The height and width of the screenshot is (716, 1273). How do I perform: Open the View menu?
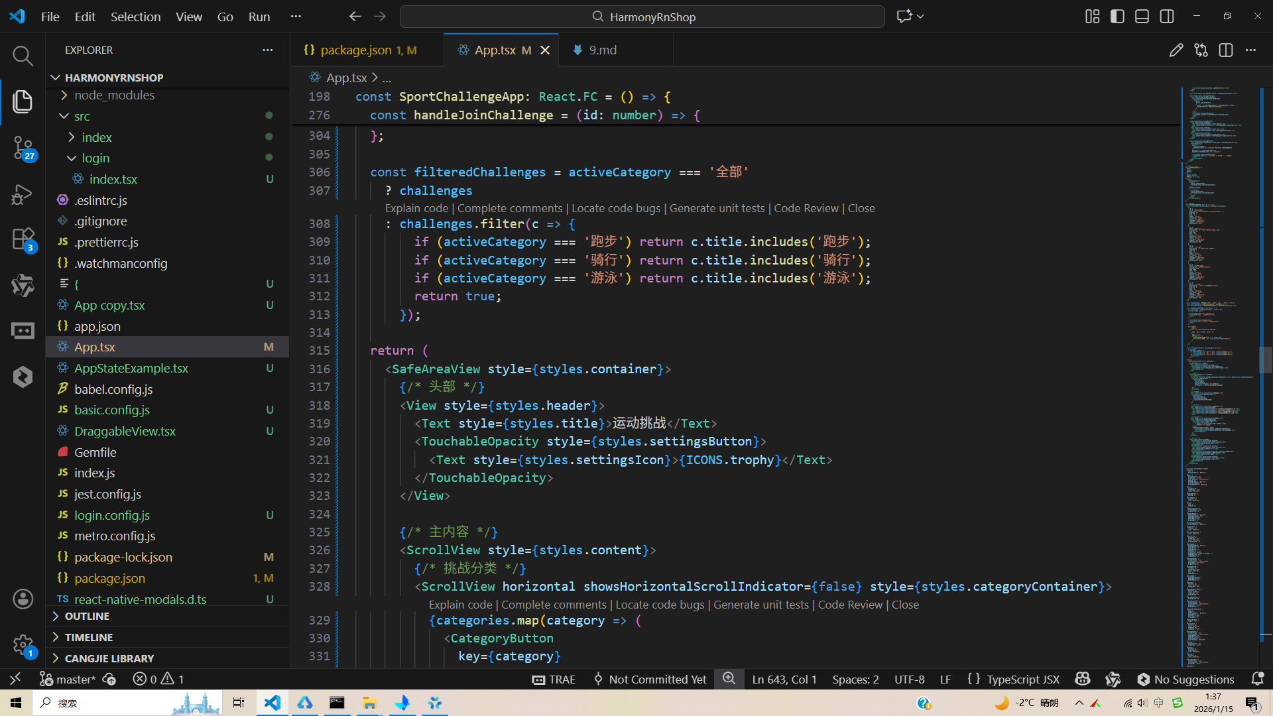(x=189, y=17)
